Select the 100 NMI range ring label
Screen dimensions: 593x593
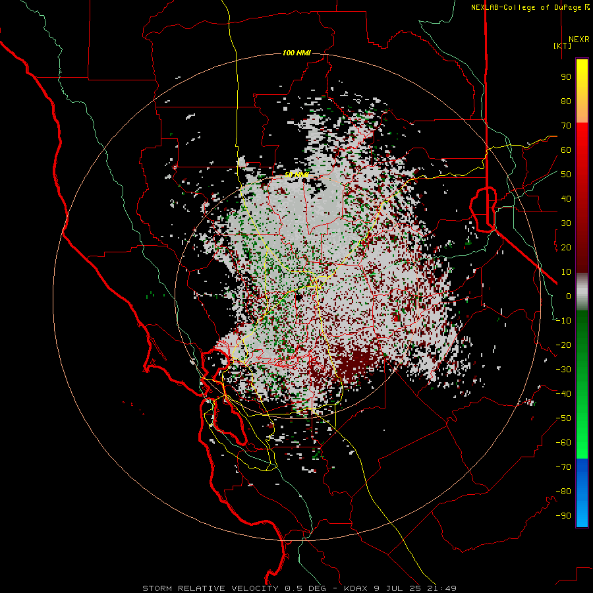point(296,53)
